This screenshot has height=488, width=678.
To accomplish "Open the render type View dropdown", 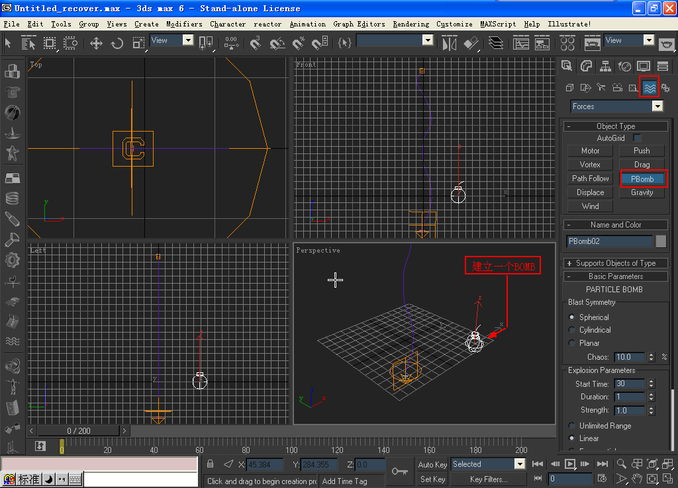I will point(649,40).
